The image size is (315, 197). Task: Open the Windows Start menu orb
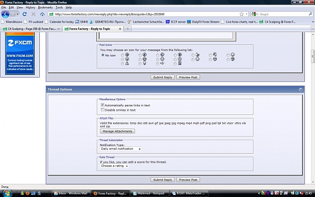coord(7,193)
